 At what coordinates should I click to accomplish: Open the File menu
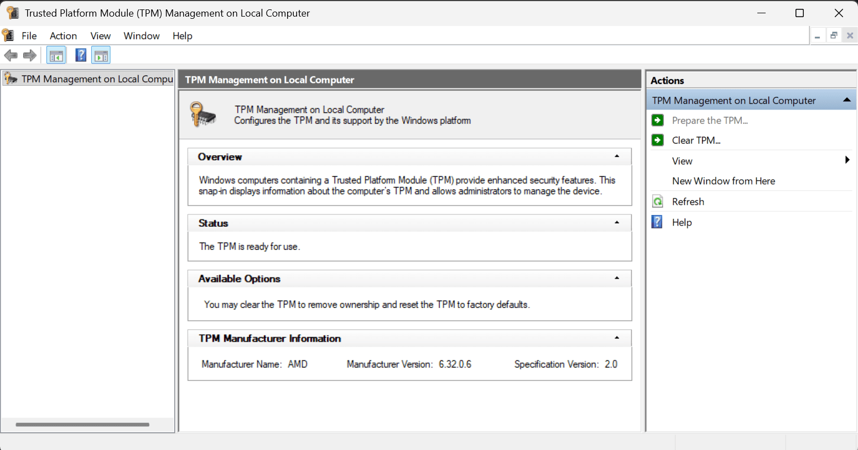29,36
